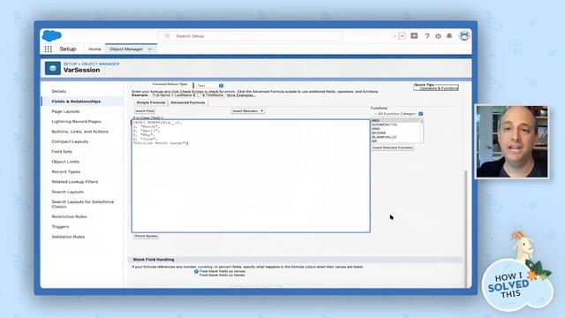This screenshot has height=318, width=565.
Task: Select AND in the functions list
Action: click(376, 129)
